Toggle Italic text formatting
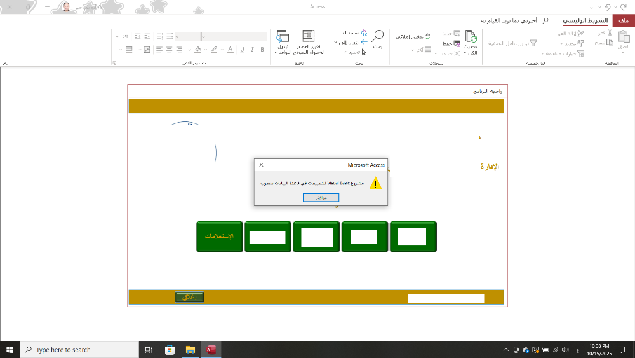The image size is (635, 358). click(251, 50)
